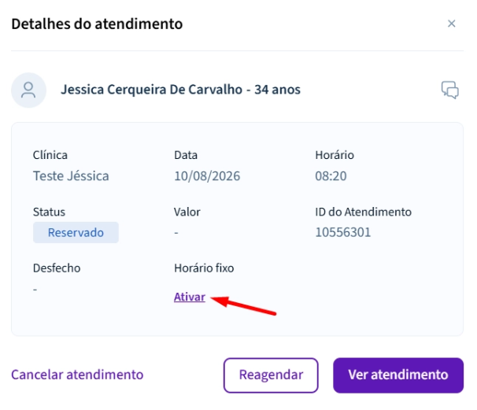Click the Clínica label

click(50, 155)
